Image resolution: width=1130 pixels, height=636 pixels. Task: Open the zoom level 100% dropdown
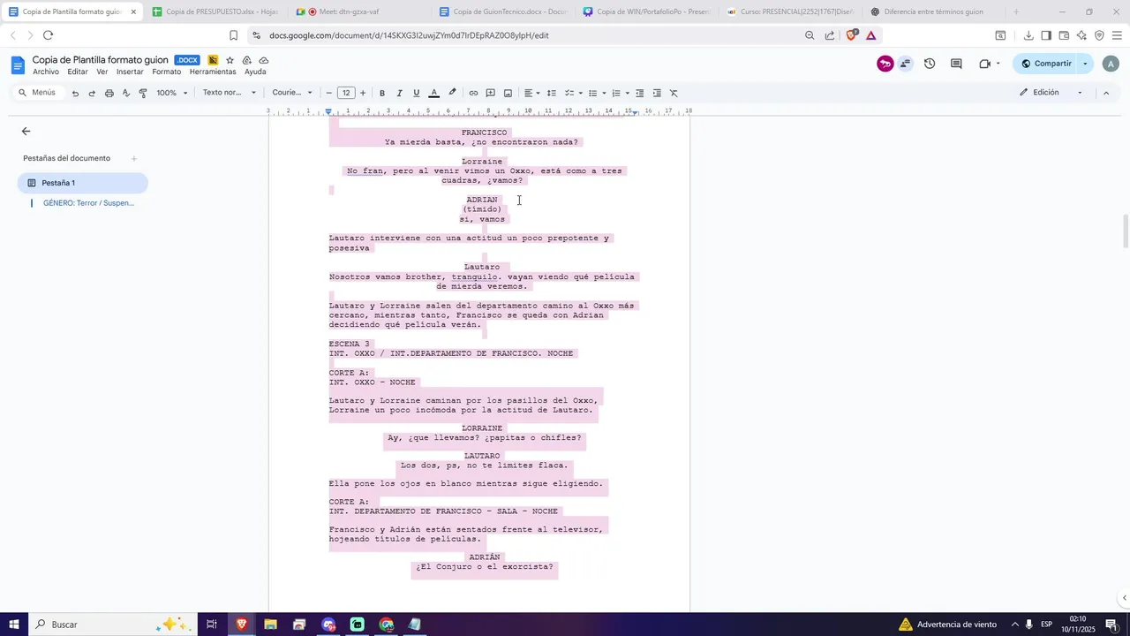[x=172, y=93]
